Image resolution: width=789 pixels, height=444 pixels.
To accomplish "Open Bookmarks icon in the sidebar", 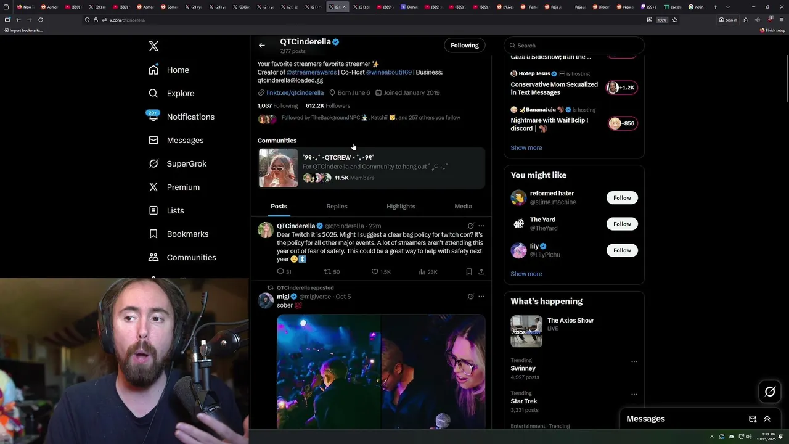I will pos(153,234).
